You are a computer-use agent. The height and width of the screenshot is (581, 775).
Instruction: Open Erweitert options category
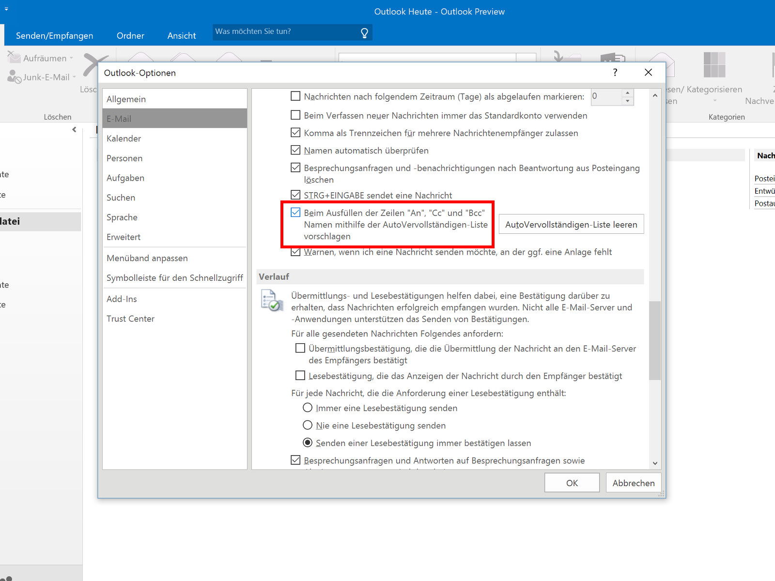pos(175,237)
